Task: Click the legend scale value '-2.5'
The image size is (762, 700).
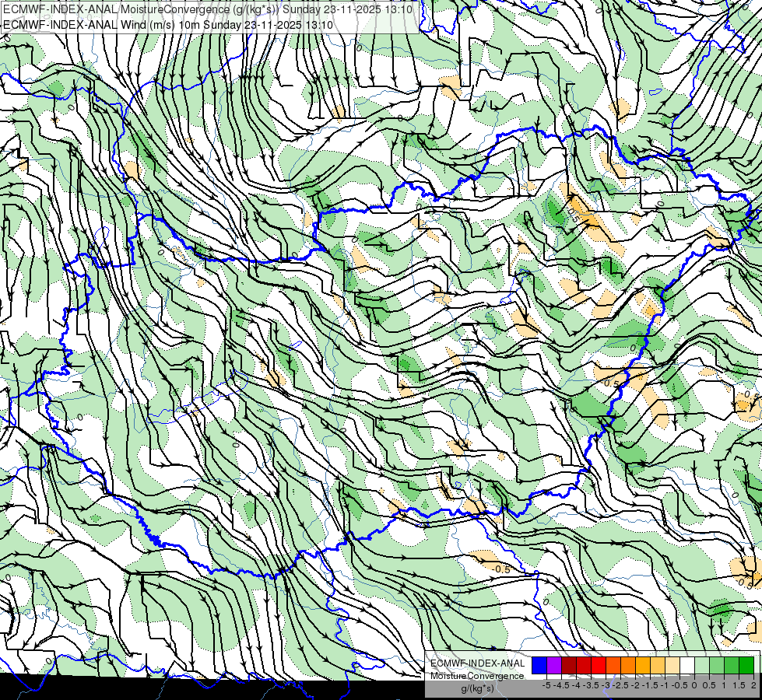Action: tap(619, 685)
